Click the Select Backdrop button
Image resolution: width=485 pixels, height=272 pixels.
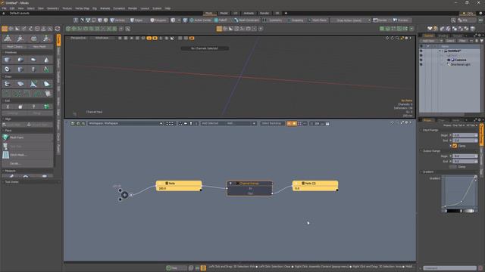click(x=271, y=123)
